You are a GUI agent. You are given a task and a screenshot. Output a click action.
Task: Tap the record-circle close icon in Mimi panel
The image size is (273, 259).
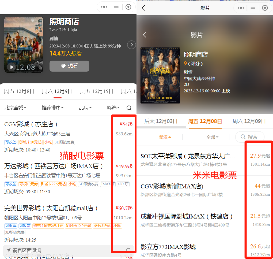[x=265, y=8]
